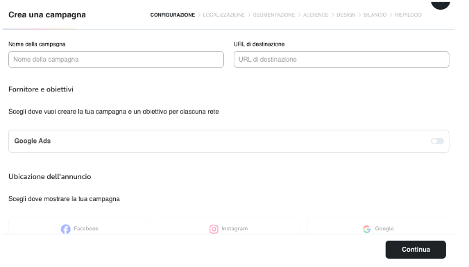Go to the Localizzazione step
Viewport: 469px width, 267px height.
click(x=223, y=15)
